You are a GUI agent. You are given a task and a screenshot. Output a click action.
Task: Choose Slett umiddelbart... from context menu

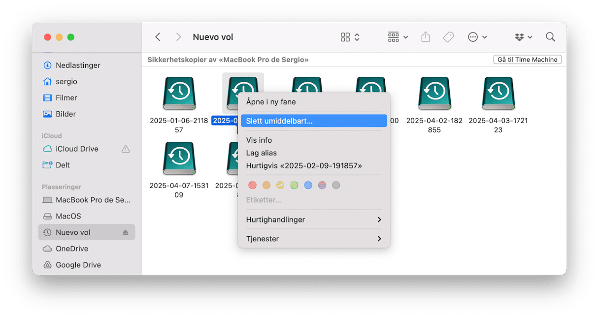point(314,121)
